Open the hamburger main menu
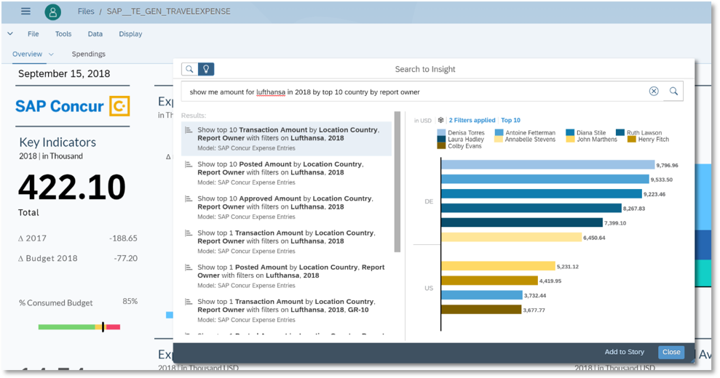Viewport: 720px width, 378px height. point(25,12)
